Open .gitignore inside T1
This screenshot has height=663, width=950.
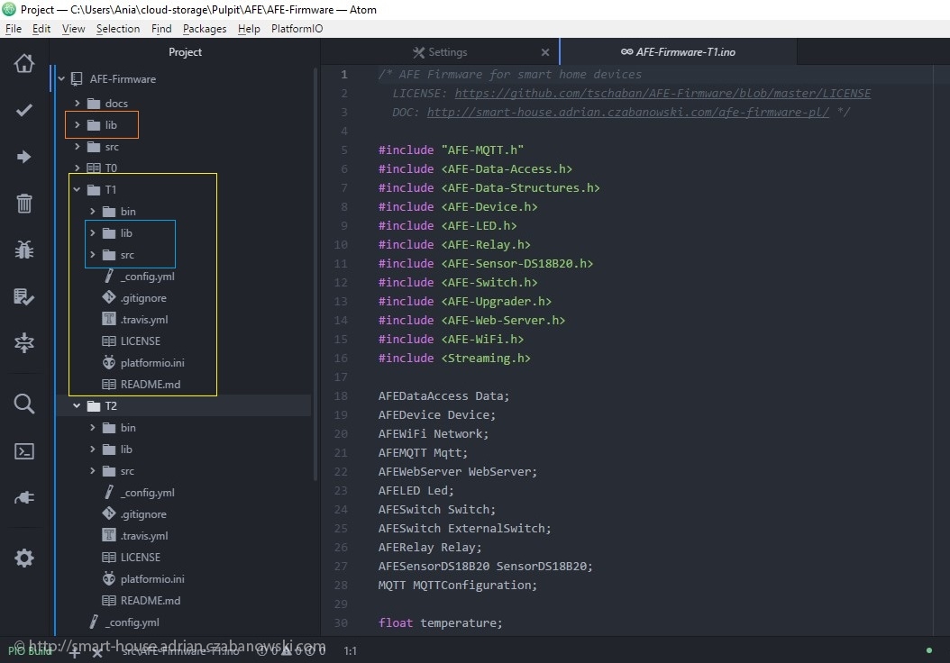(x=143, y=298)
